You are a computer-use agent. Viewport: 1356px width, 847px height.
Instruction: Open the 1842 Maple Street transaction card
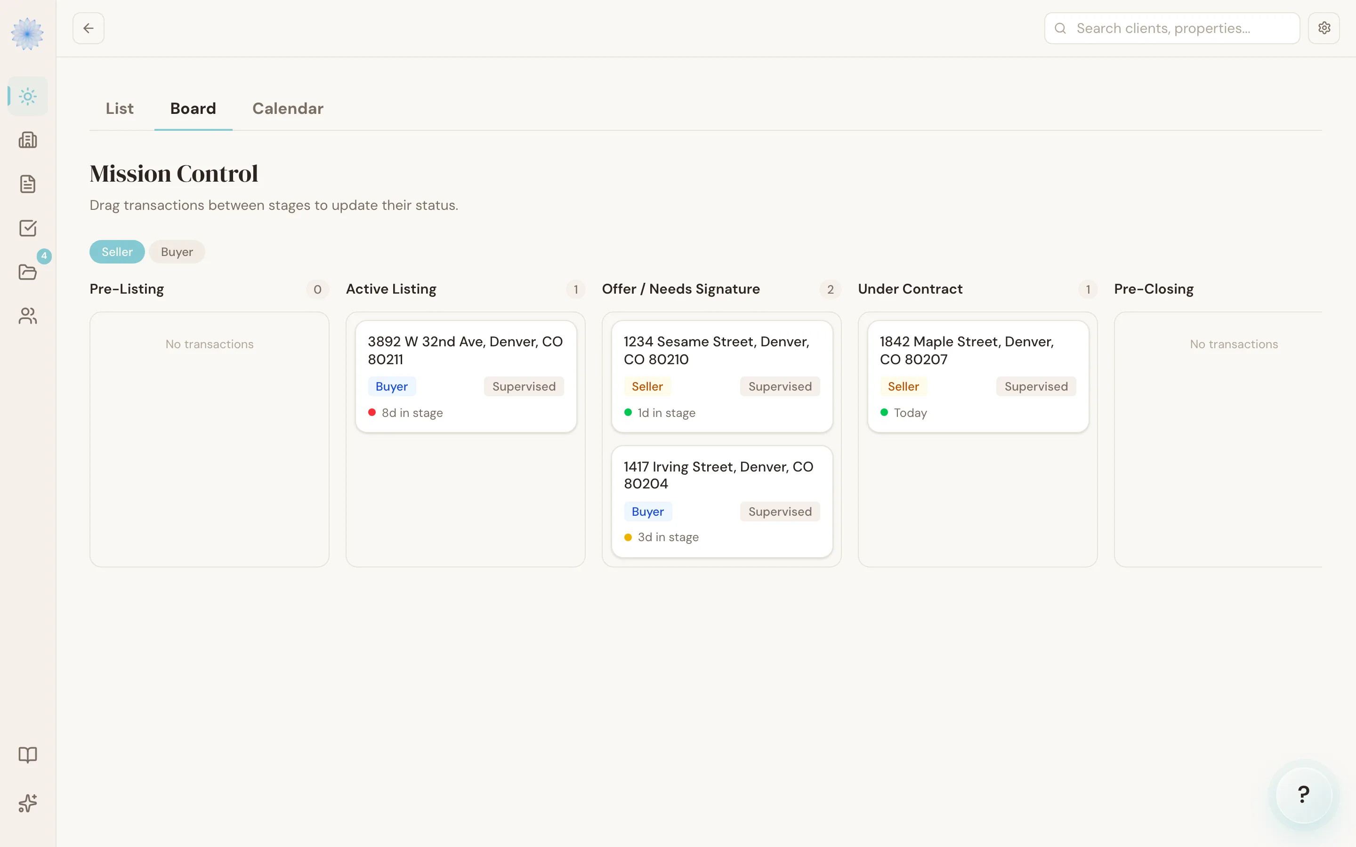pyautogui.click(x=978, y=376)
